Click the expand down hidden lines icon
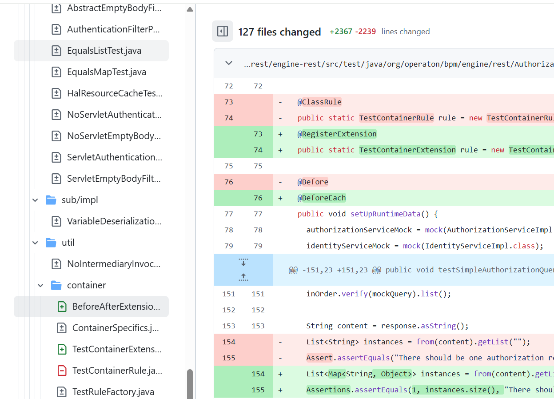The width and height of the screenshot is (554, 399). pos(243,262)
